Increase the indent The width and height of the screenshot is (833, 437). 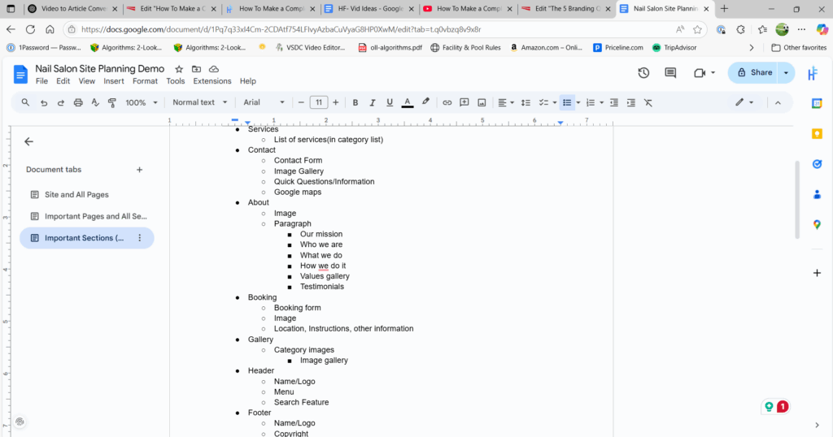(x=630, y=103)
